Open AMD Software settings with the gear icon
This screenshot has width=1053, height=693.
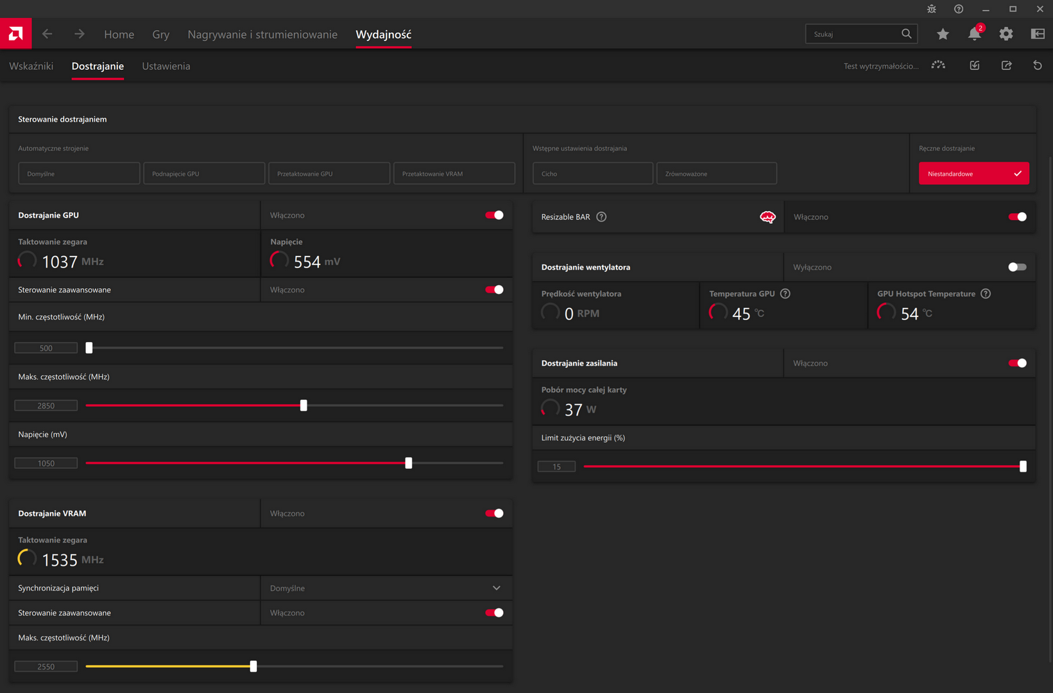click(x=1006, y=33)
